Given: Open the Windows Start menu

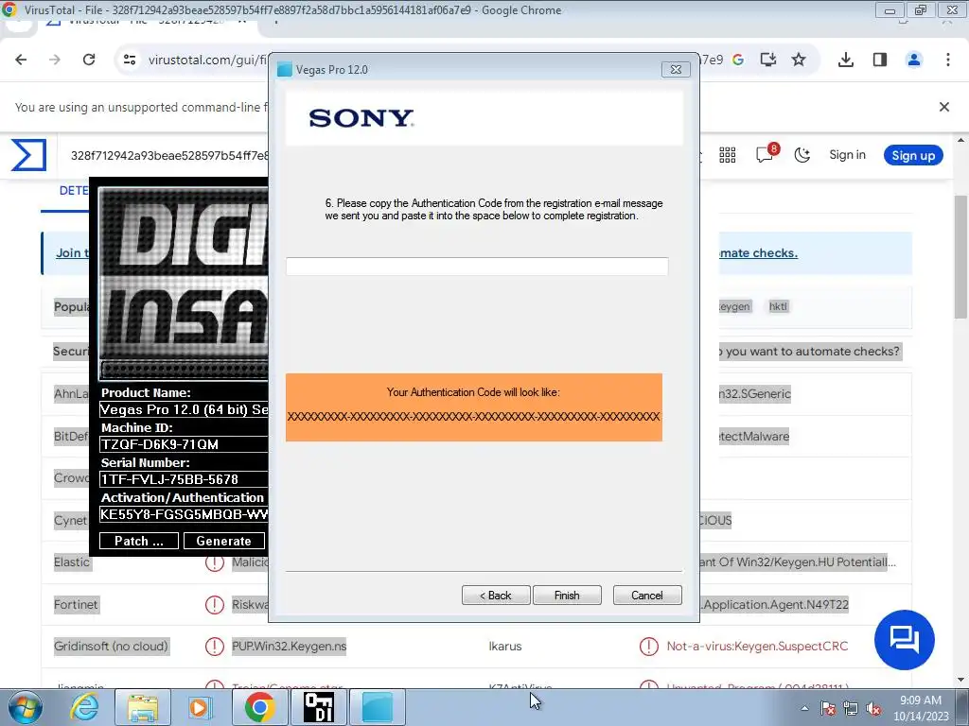Looking at the screenshot, I should coord(25,707).
